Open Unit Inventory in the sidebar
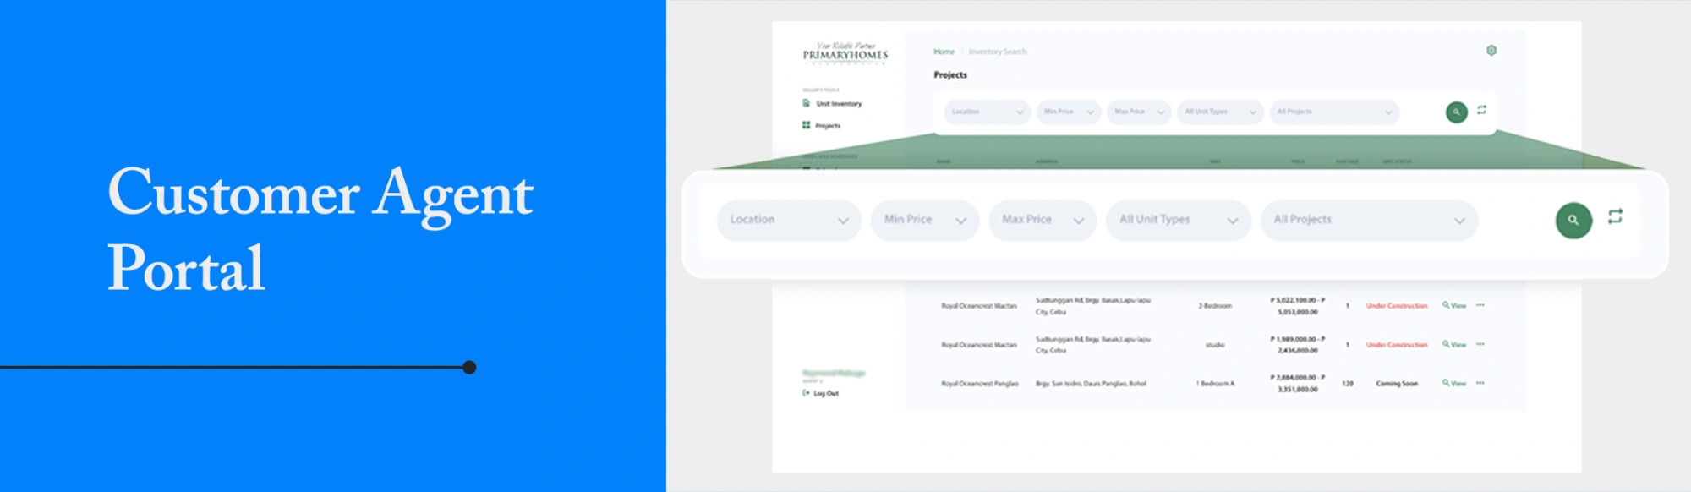 pyautogui.click(x=839, y=104)
